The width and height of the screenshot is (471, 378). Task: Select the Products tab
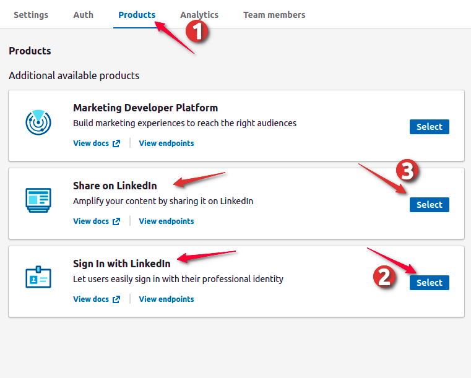[x=137, y=15]
